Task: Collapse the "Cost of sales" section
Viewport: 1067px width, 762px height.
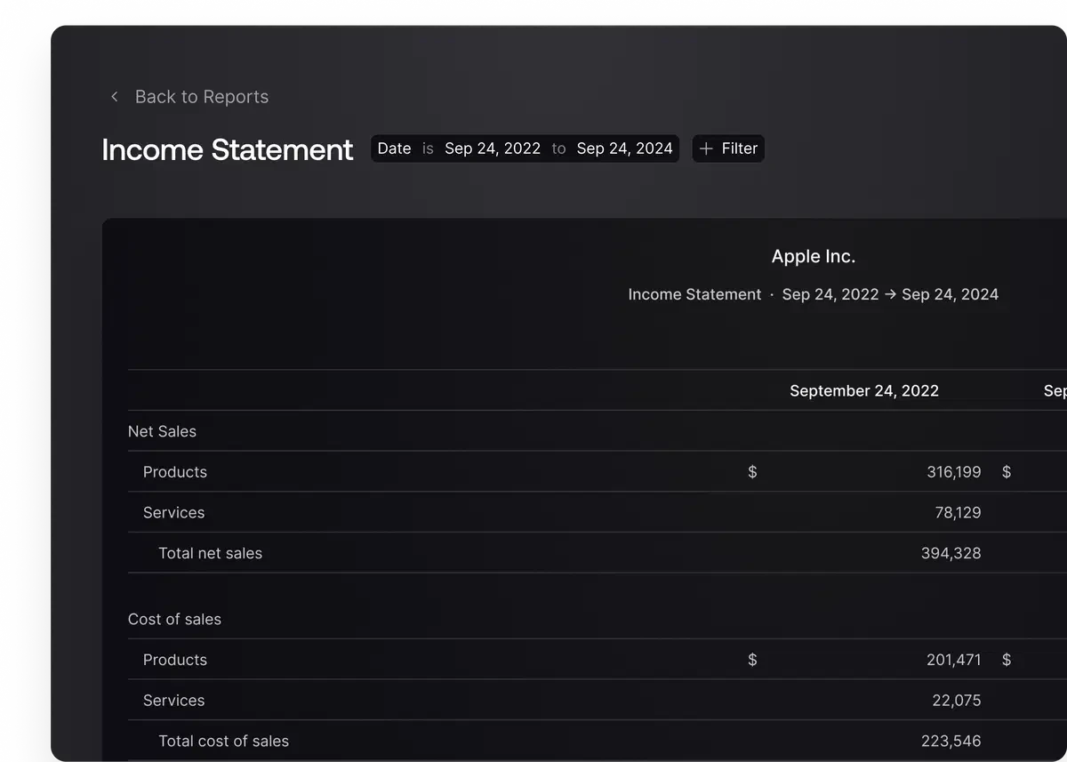Action: (x=174, y=619)
